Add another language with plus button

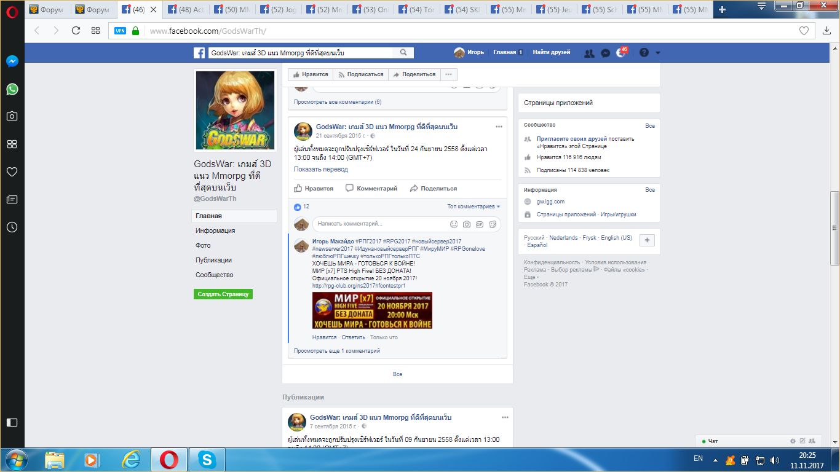tap(648, 240)
